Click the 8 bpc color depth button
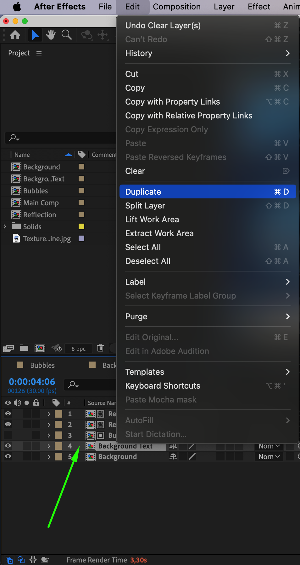The width and height of the screenshot is (300, 565). pos(79,349)
